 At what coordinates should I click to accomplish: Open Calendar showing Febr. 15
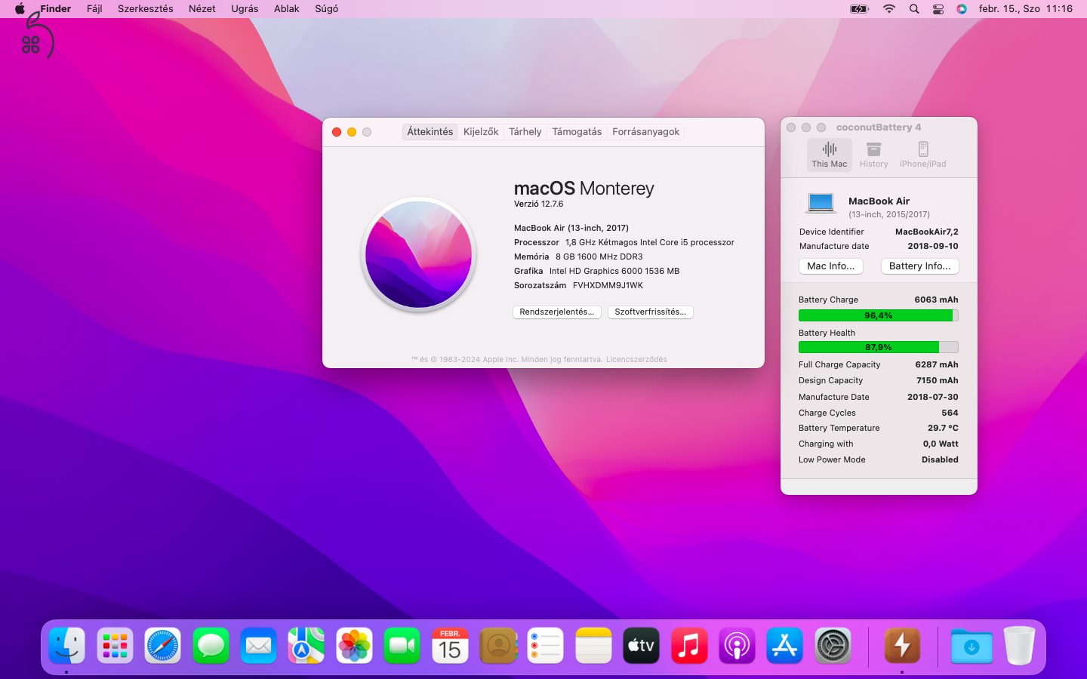coord(450,646)
